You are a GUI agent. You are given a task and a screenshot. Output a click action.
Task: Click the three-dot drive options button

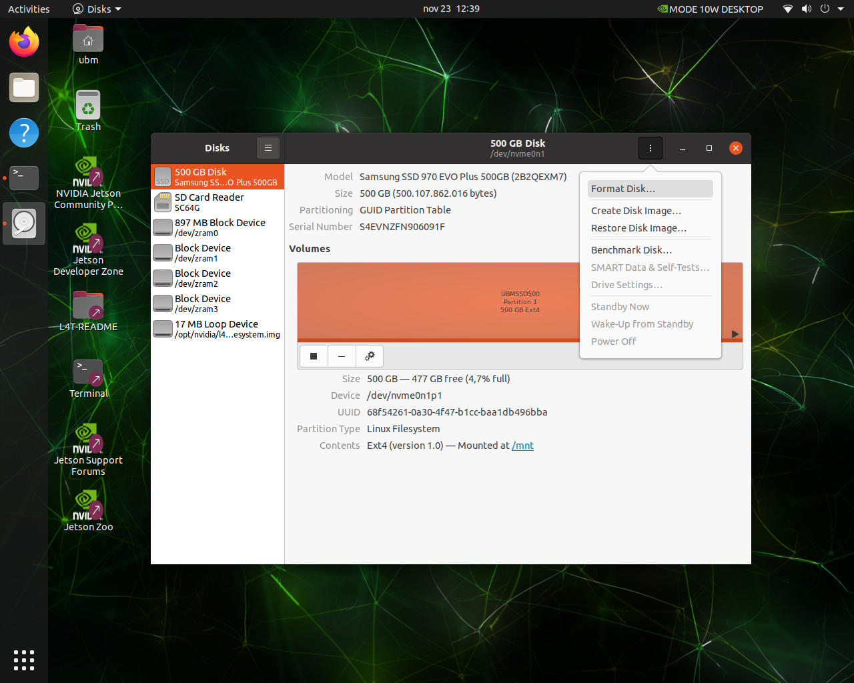651,148
